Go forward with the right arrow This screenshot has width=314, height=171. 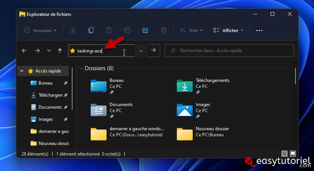tap(37, 51)
